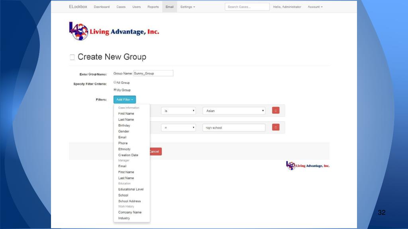Focus the Search Cases field

[247, 7]
